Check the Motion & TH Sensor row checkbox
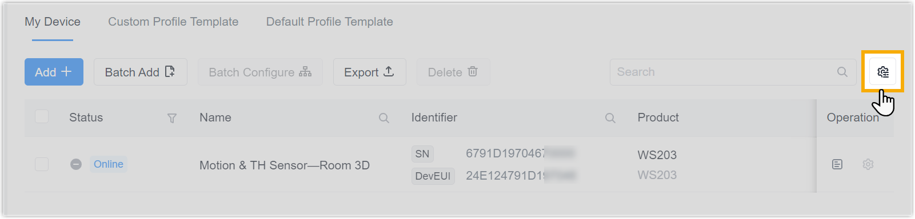Viewport: 915px width, 219px height. (42, 164)
